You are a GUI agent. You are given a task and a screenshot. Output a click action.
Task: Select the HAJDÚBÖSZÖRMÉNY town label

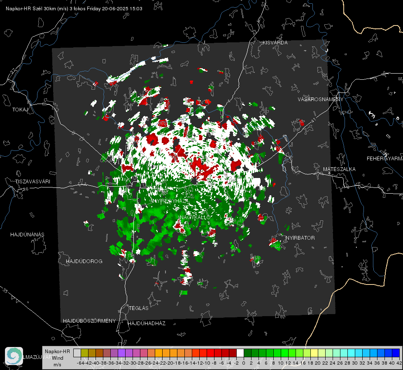[x=89, y=321]
